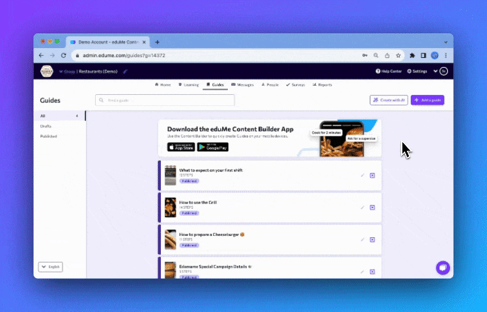
Task: Open the Surveys tab
Action: pyautogui.click(x=296, y=84)
